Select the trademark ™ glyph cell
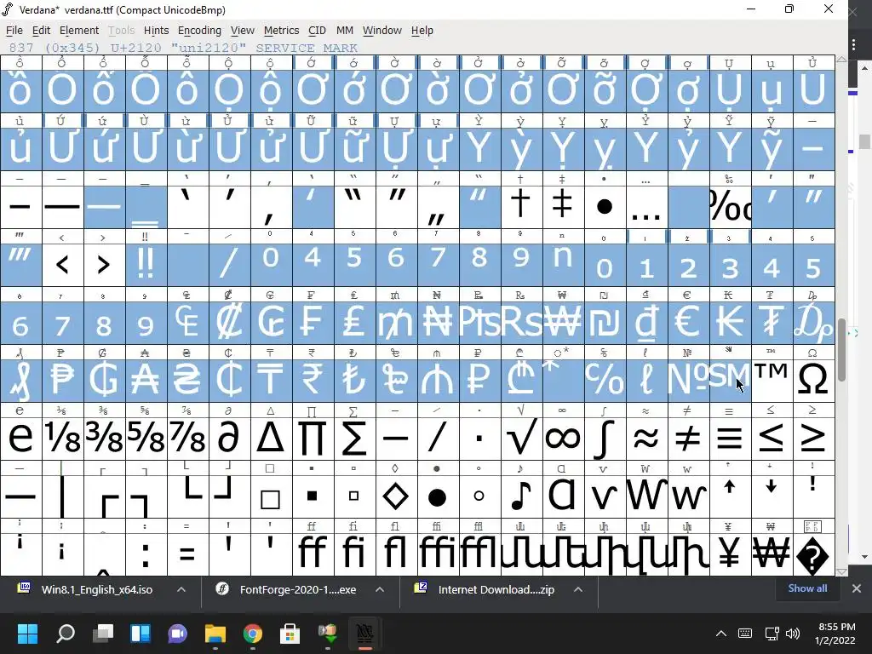The image size is (872, 654). [772, 380]
